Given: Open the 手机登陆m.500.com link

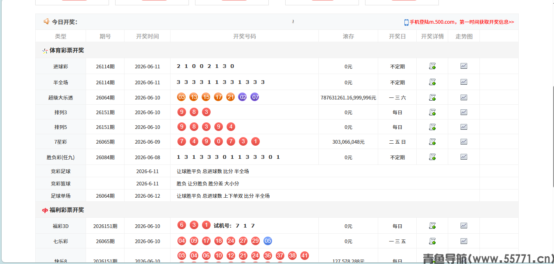Looking at the screenshot, I should point(462,22).
